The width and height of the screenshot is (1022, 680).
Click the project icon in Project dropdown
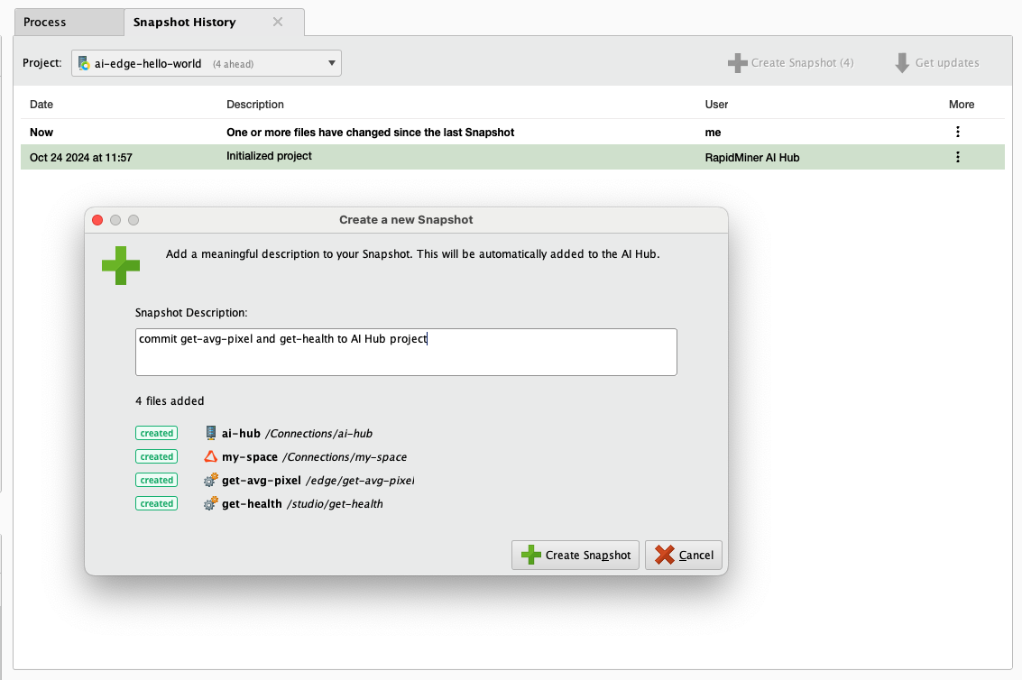84,63
